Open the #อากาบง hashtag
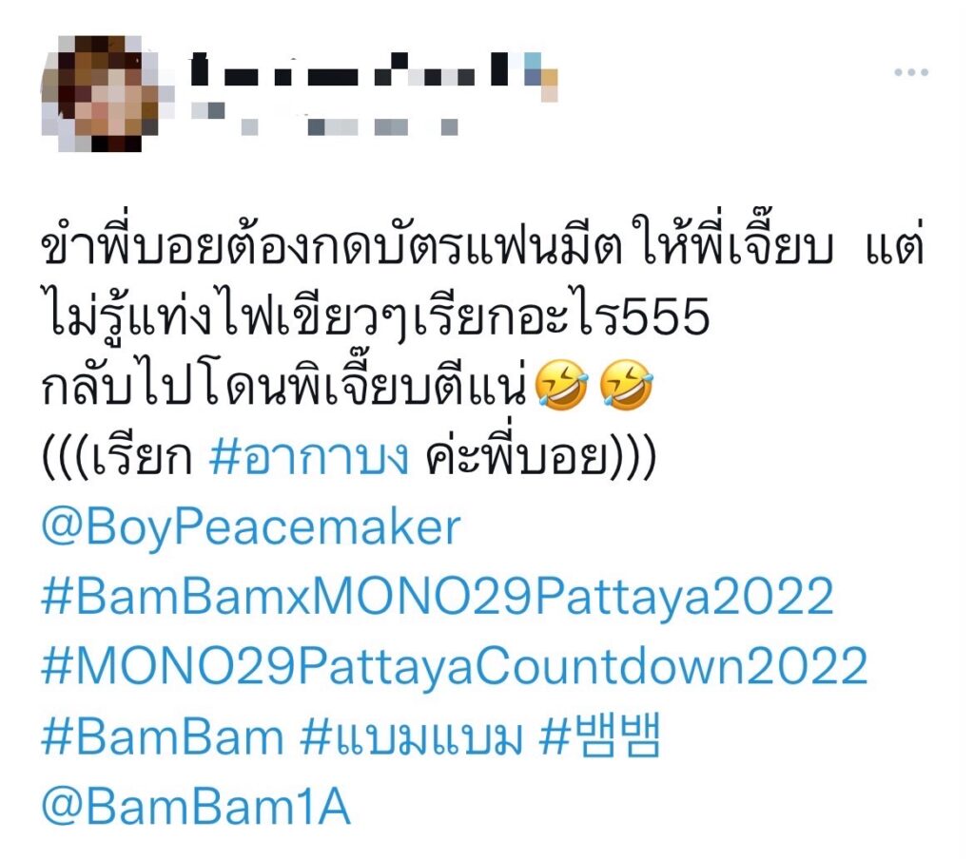The image size is (974, 859). [309, 458]
